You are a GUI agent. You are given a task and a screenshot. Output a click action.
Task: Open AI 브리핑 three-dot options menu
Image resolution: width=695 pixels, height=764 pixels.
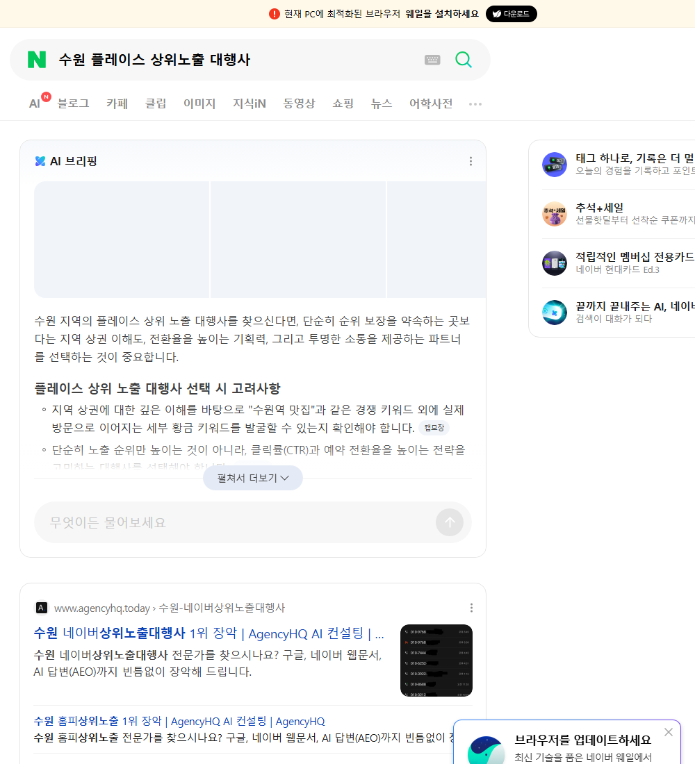(471, 161)
